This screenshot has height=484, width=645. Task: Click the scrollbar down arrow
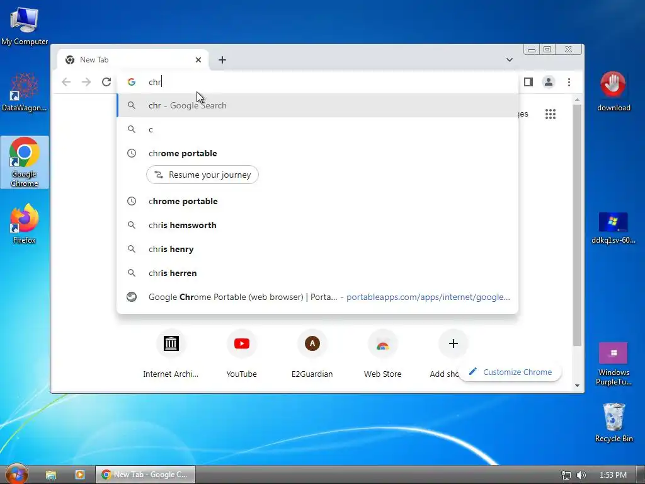577,386
